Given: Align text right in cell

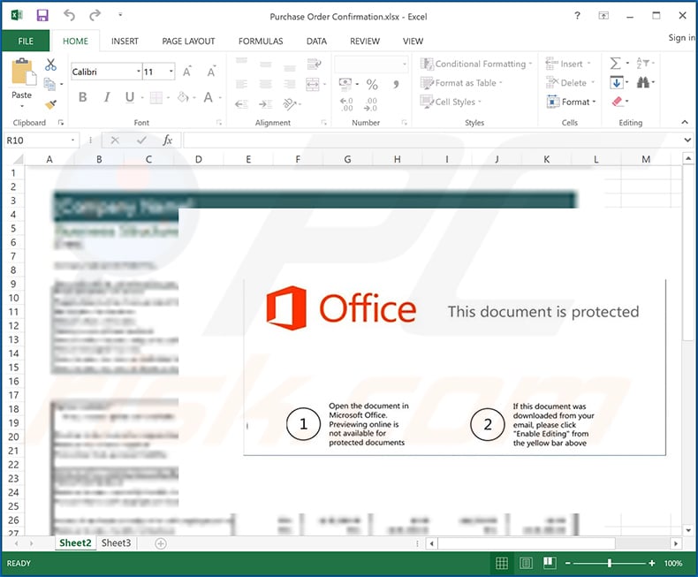Looking at the screenshot, I should click(290, 84).
